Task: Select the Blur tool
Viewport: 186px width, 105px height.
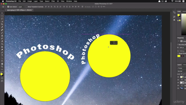Action: coord(2,47)
